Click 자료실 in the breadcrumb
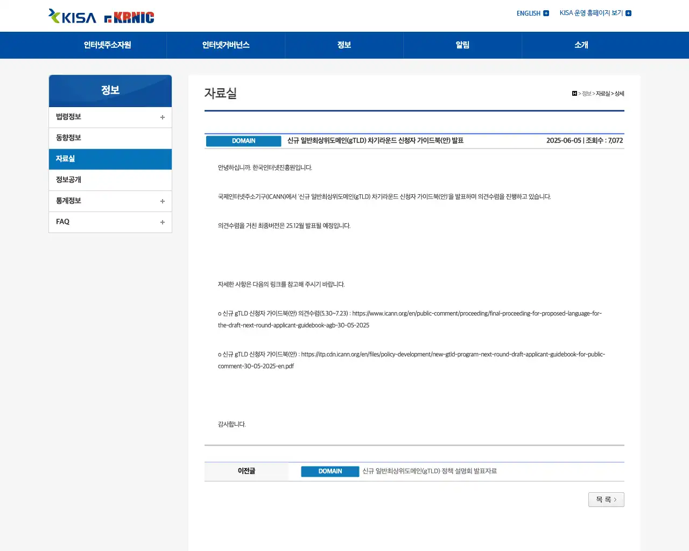Viewport: 689px width, 551px height. pyautogui.click(x=603, y=94)
